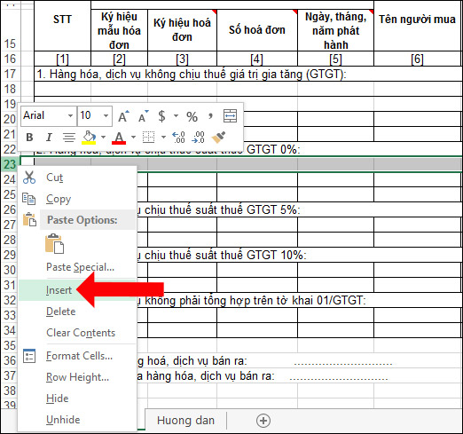Click the Format Cells menu icon
This screenshot has width=463, height=434.
coord(29,356)
